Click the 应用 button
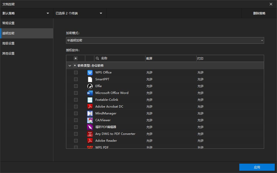 tap(257, 167)
